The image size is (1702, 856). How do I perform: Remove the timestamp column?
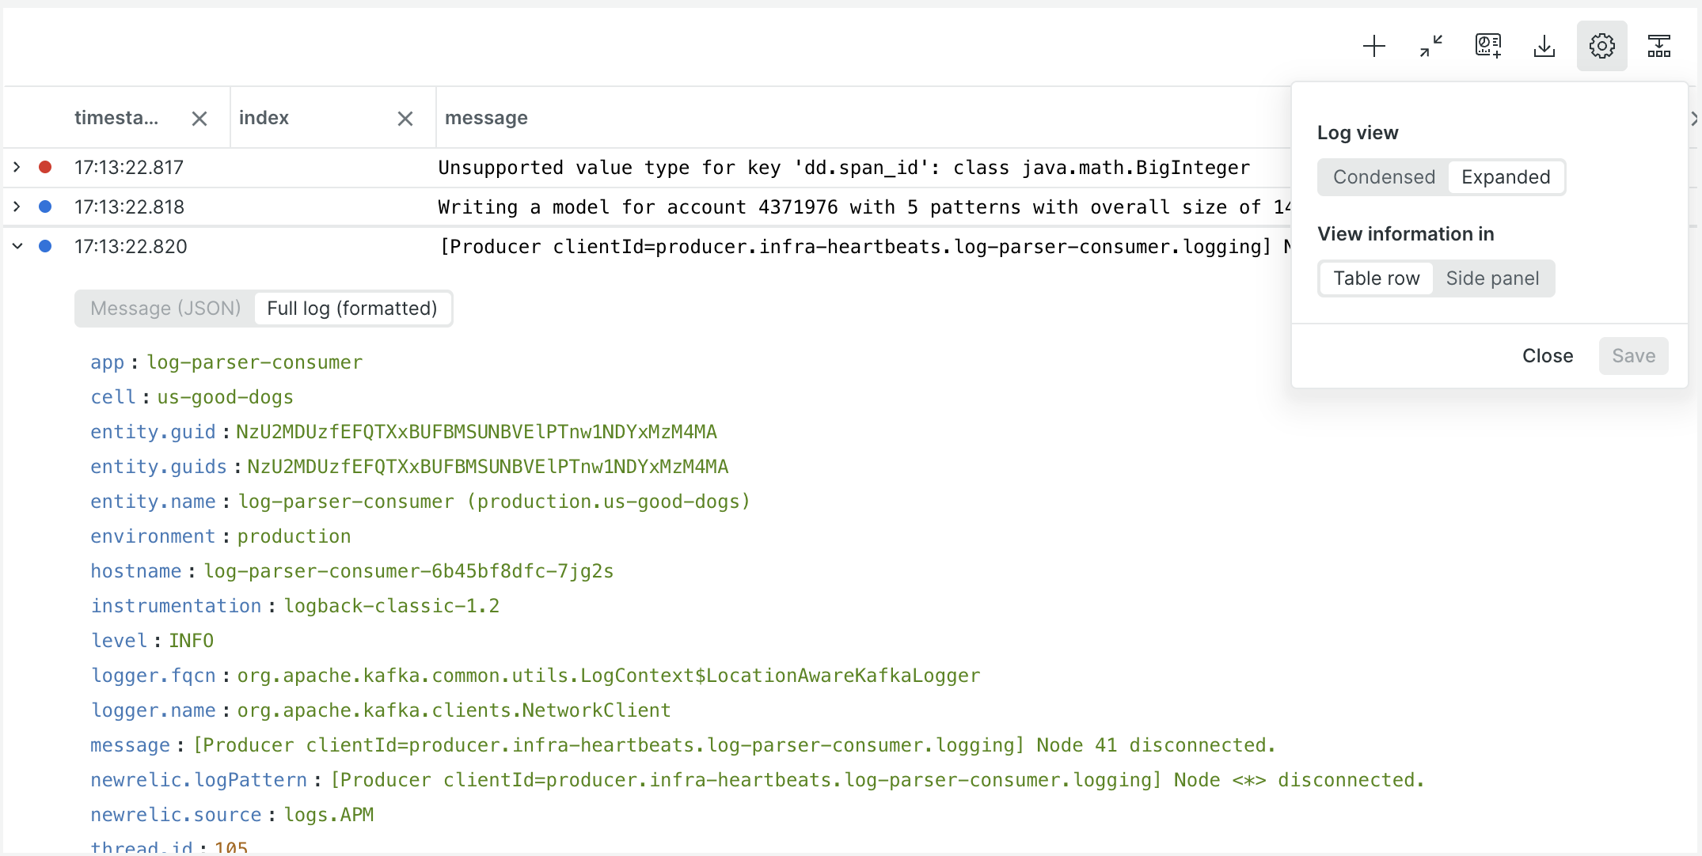(198, 118)
